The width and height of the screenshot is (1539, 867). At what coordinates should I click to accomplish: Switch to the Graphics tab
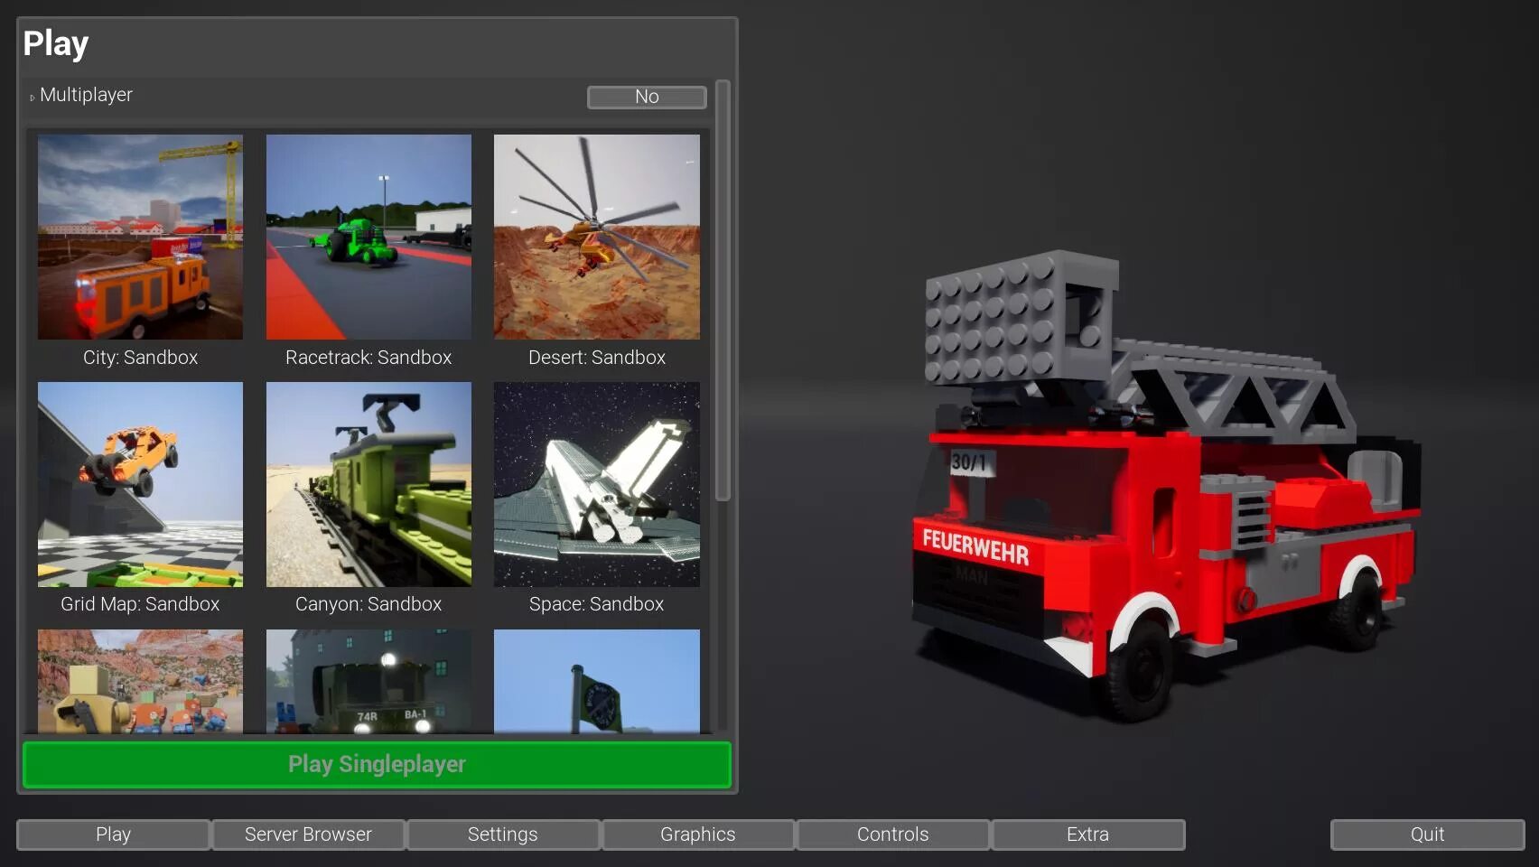coord(698,834)
